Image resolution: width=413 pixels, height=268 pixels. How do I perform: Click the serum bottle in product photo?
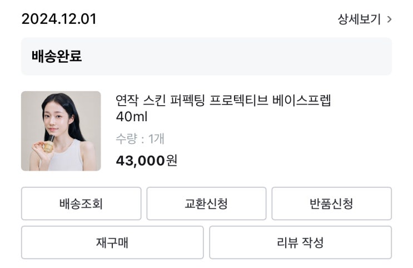49,145
